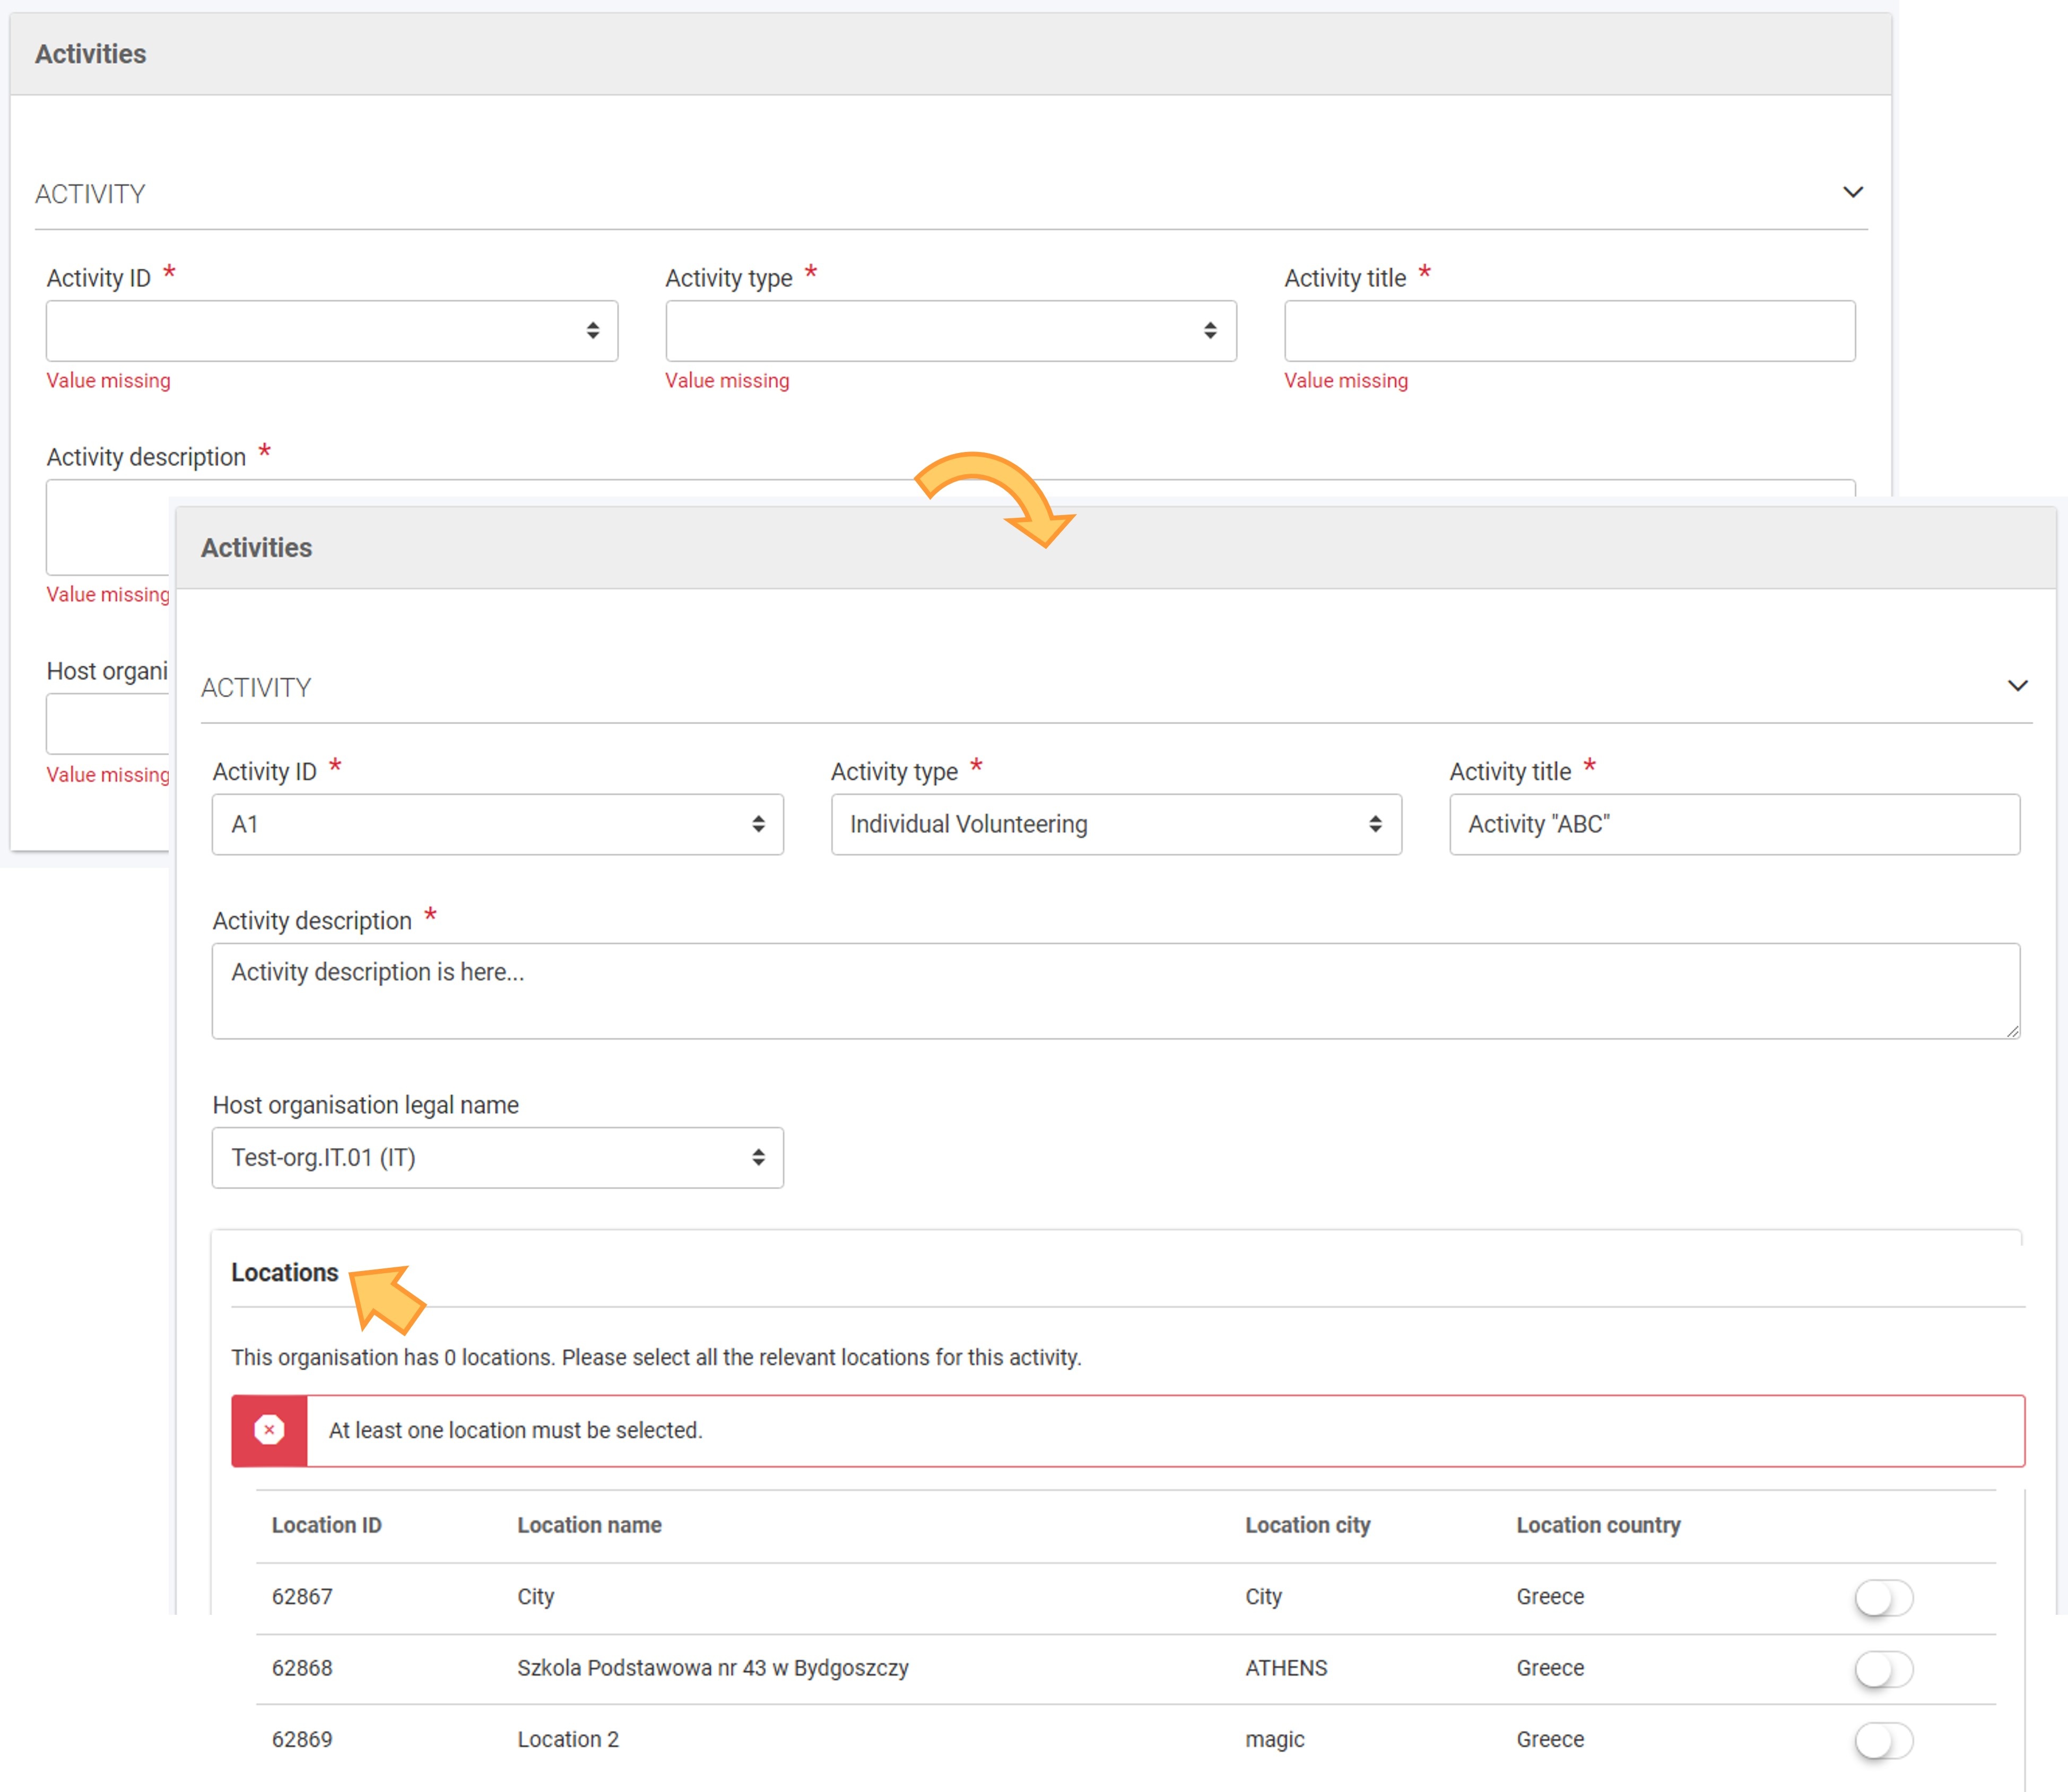This screenshot has height=1792, width=2068.
Task: Click the Location city column header
Action: [x=1307, y=1525]
